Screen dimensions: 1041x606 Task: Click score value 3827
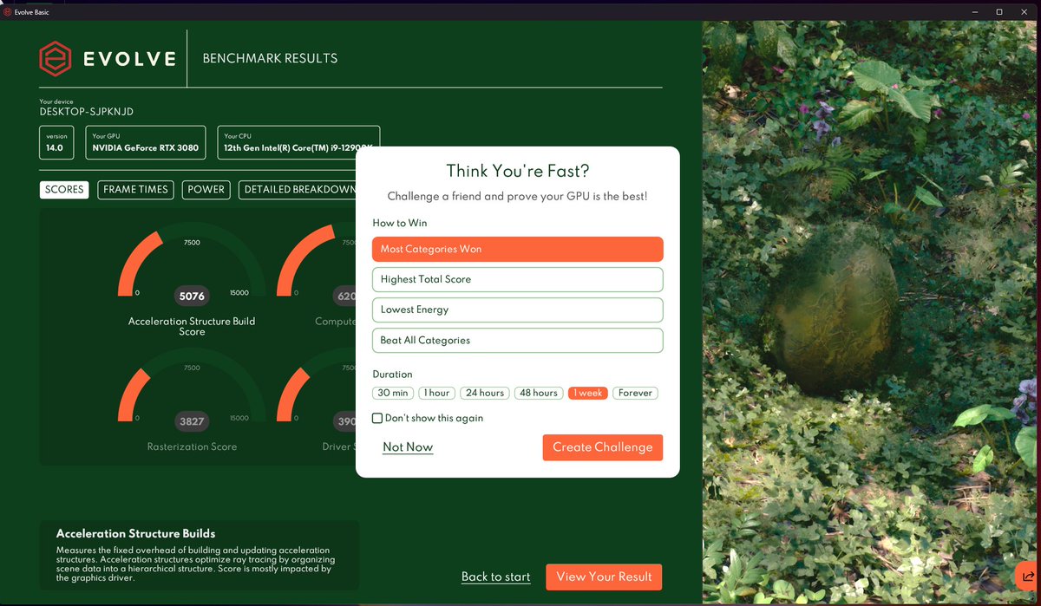[x=192, y=421]
